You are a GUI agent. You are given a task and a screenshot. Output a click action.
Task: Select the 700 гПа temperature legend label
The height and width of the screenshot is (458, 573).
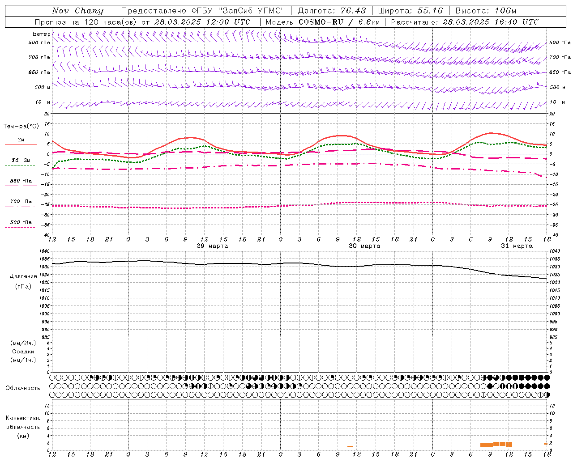click(21, 202)
